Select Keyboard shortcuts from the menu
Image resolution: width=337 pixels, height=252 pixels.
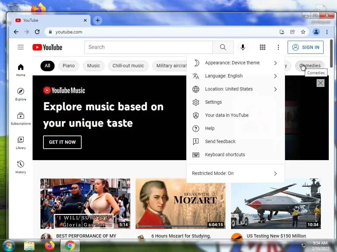point(236,155)
